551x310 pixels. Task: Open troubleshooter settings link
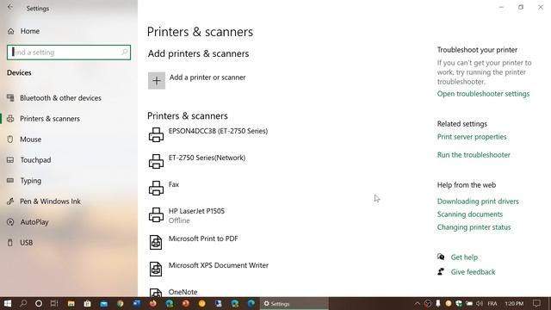[483, 94]
